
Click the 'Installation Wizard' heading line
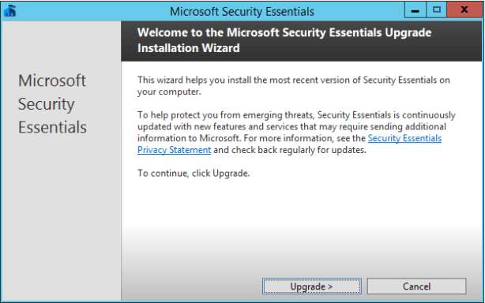click(x=188, y=48)
